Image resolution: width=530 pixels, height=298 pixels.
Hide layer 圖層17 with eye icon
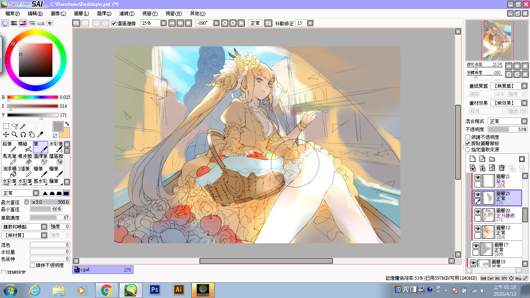point(476,246)
